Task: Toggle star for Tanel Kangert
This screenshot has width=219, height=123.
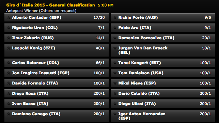Action: (x=115, y=63)
